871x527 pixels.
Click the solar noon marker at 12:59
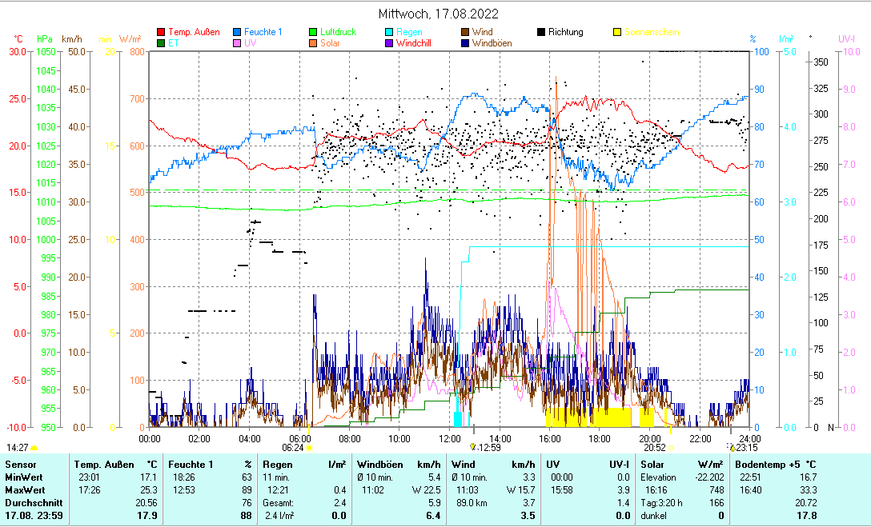point(473,448)
